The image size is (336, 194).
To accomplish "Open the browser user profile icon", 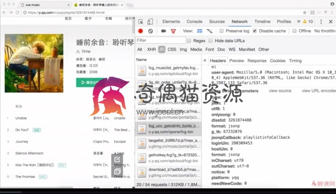I will click(332, 4).
